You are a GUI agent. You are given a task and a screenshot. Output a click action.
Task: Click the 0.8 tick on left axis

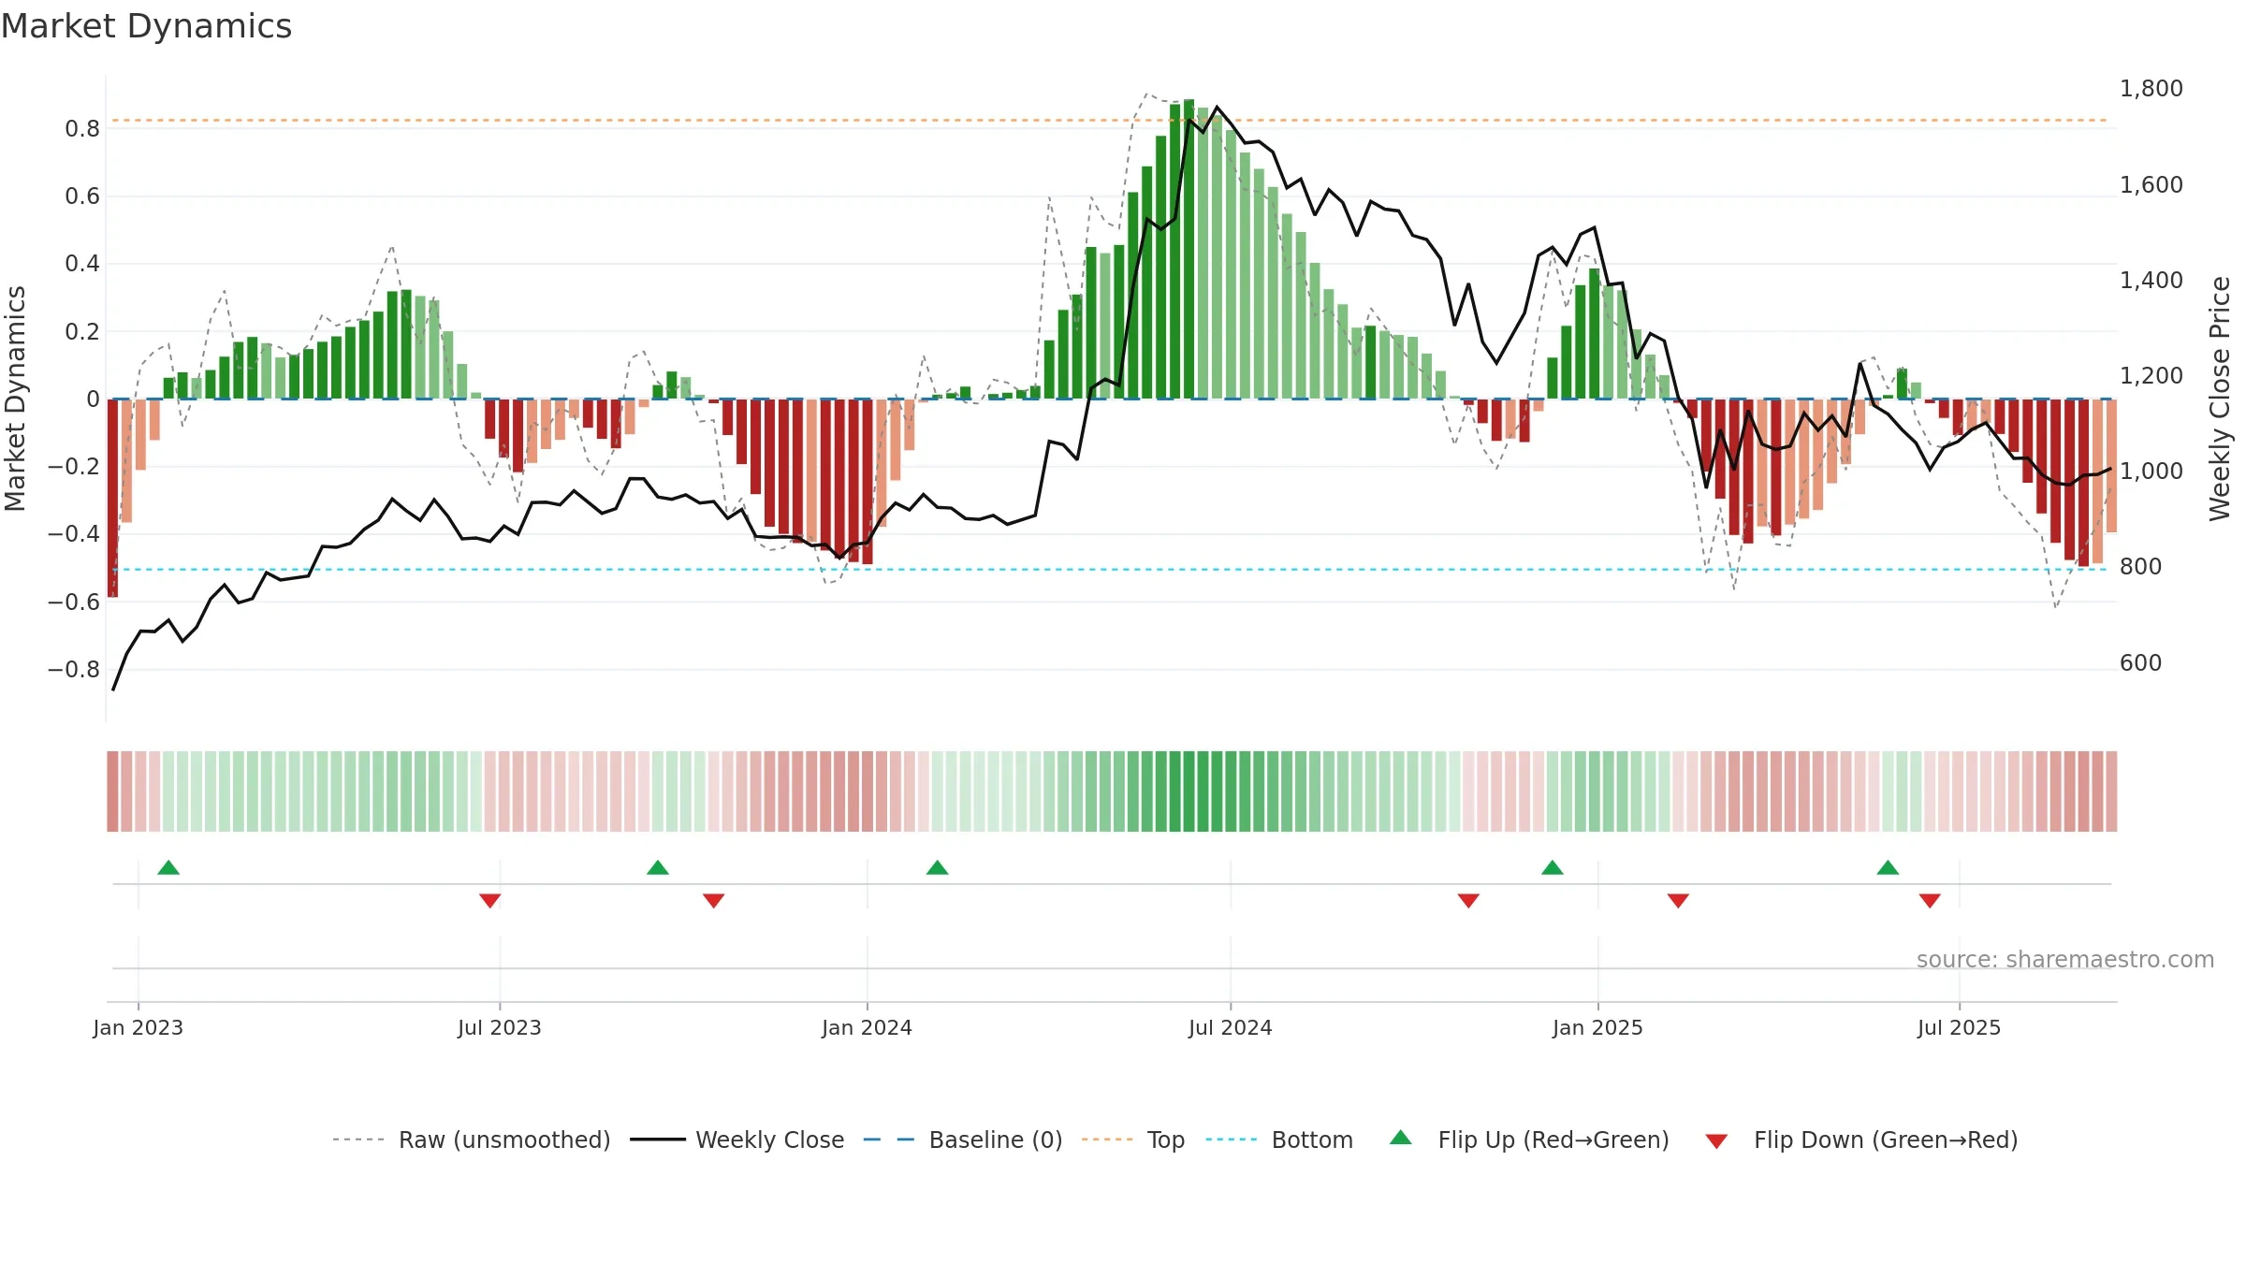click(82, 129)
